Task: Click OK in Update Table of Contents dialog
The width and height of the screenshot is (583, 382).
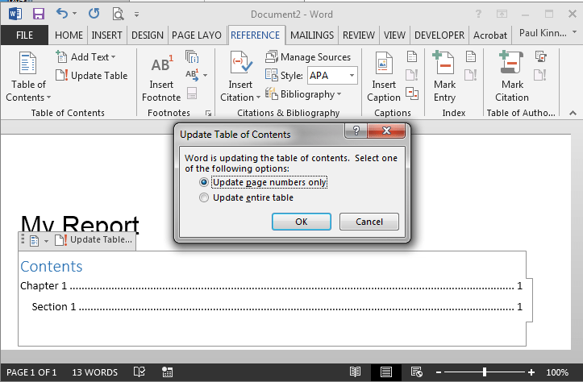Action: pos(301,222)
